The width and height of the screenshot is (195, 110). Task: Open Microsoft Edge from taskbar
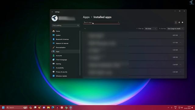[53, 108]
